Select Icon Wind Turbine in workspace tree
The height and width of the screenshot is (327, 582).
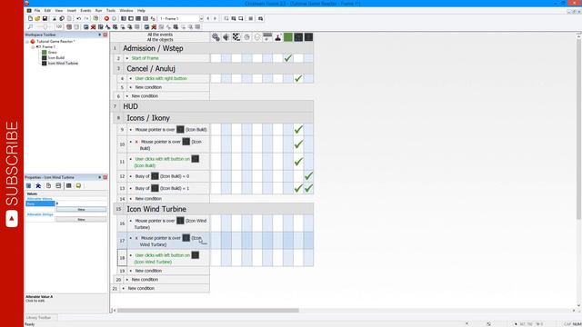[63, 64]
